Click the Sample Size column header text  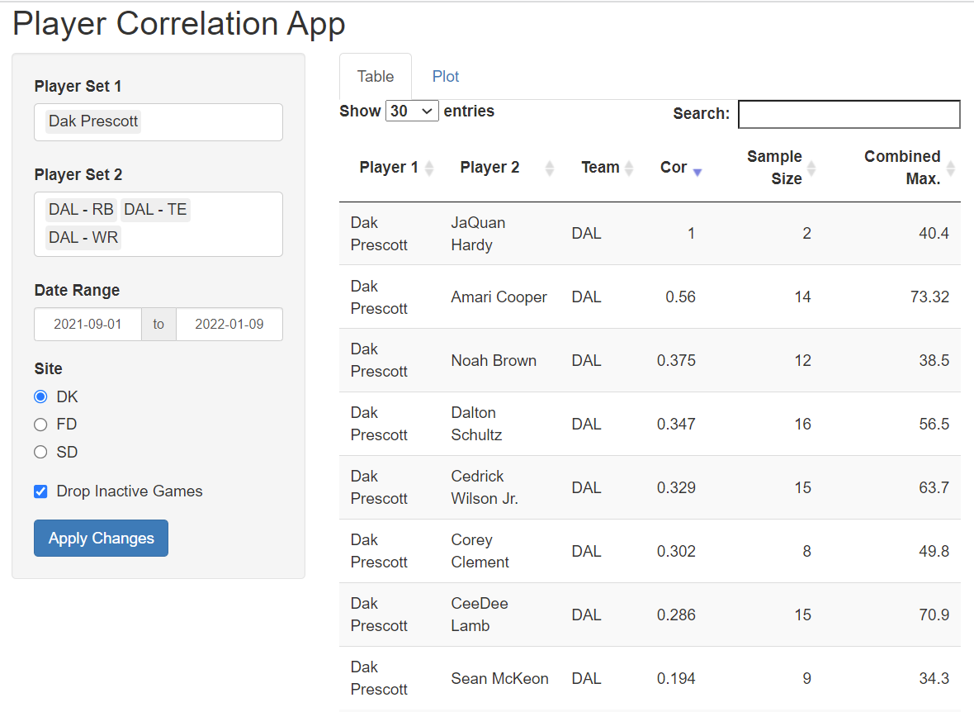tap(774, 168)
